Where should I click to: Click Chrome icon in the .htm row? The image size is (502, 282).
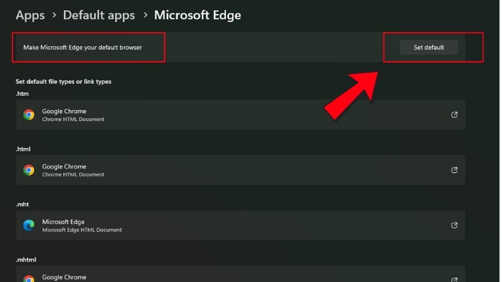click(x=29, y=115)
